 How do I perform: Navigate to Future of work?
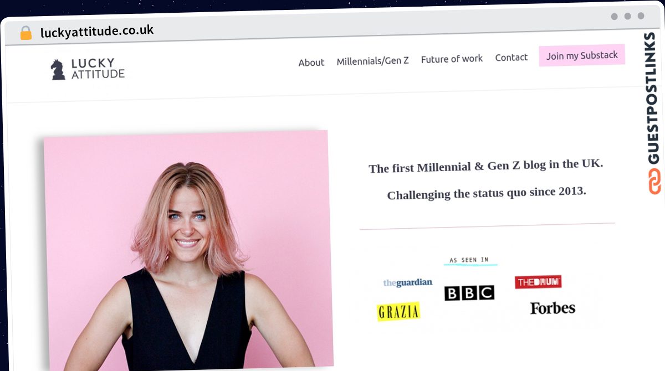click(x=452, y=58)
